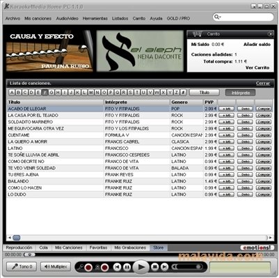Click Comprar for BAILANDO
This screenshot has width=279, height=278.
(x=264, y=181)
